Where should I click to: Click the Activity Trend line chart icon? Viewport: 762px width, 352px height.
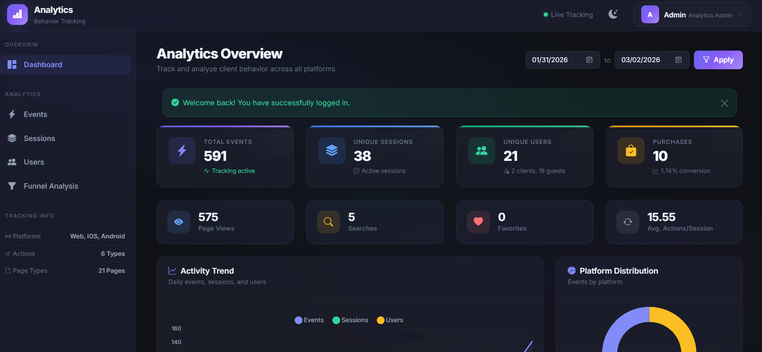coord(172,271)
